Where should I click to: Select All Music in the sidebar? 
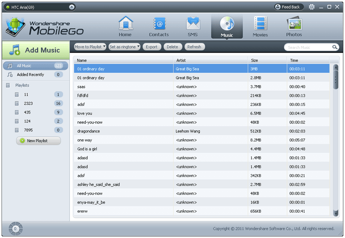36,66
